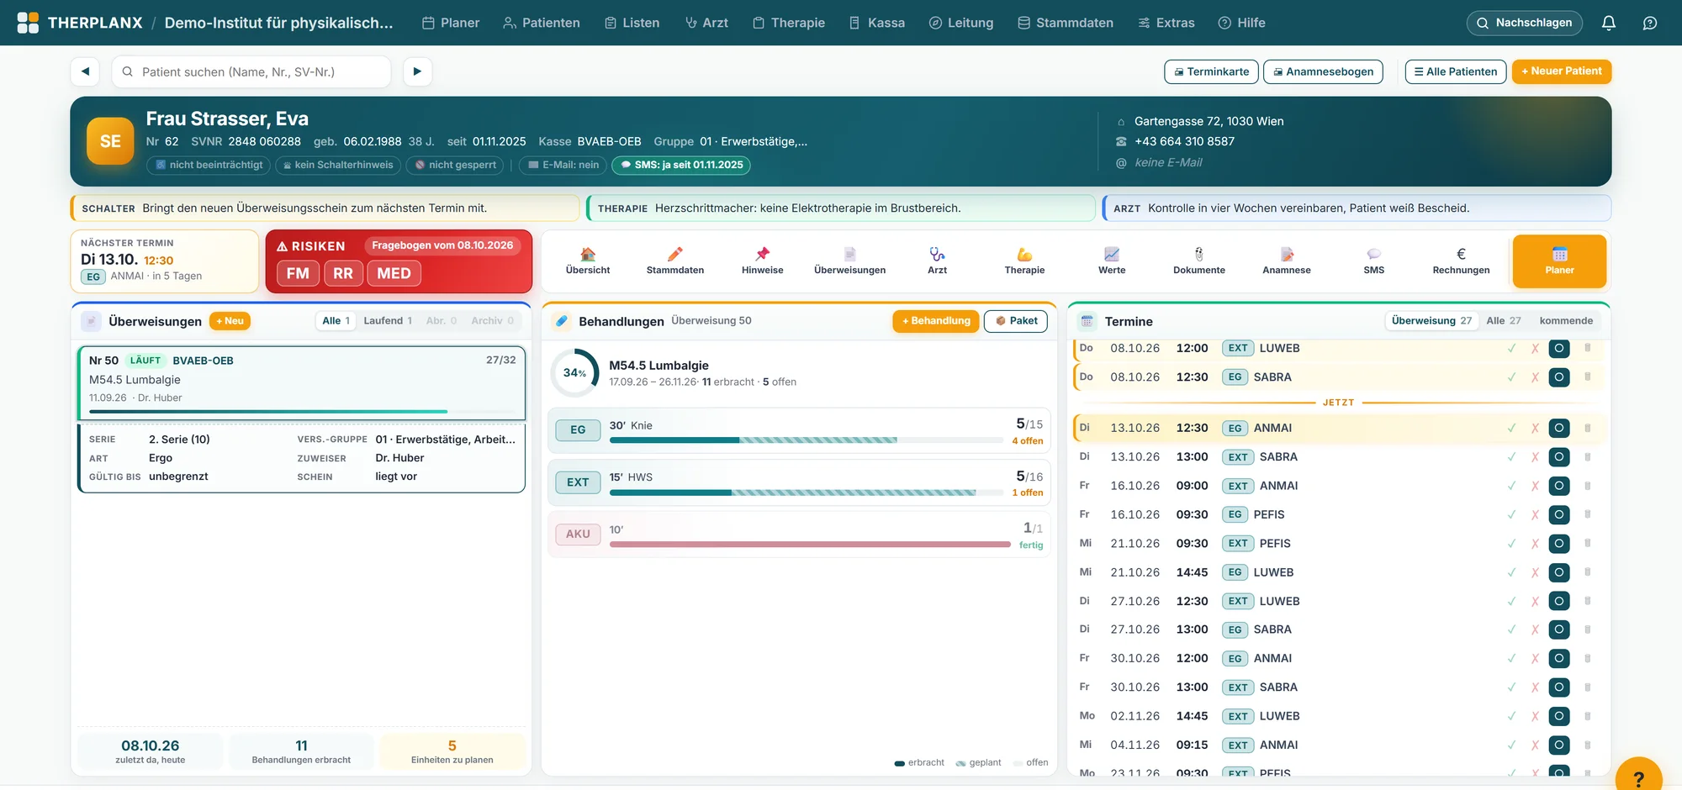Open the Dokumente icon
The height and width of the screenshot is (790, 1682).
click(1199, 254)
